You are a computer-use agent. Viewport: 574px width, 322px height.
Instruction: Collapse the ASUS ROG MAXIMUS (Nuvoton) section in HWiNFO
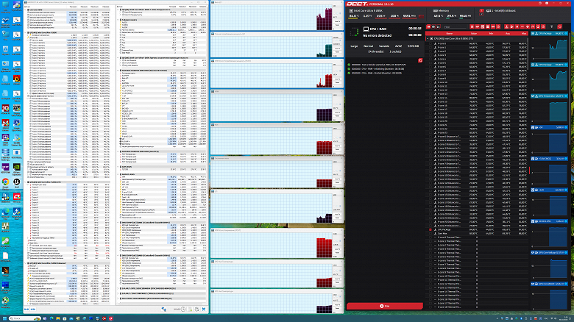(x=118, y=71)
